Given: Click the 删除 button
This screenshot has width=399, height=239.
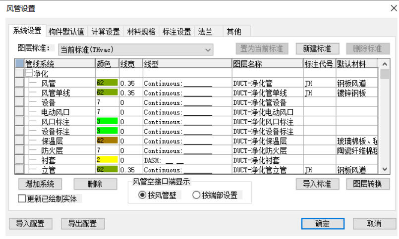Looking at the screenshot, I should (x=95, y=184).
